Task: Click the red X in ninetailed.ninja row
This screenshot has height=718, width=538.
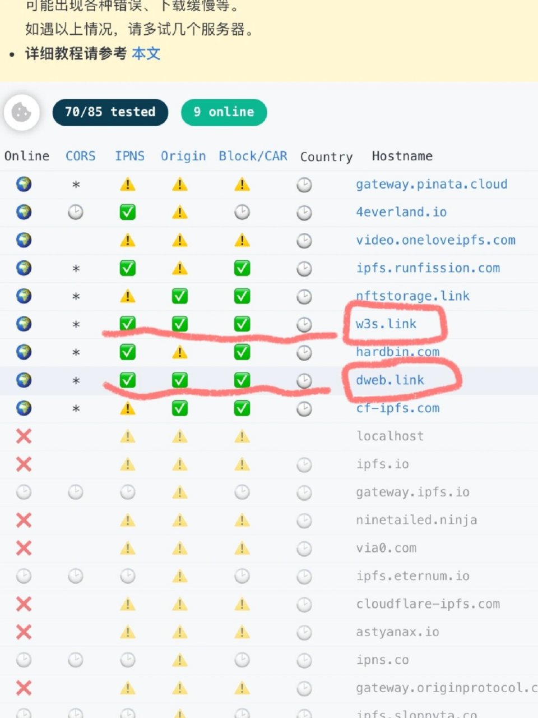Action: click(24, 520)
